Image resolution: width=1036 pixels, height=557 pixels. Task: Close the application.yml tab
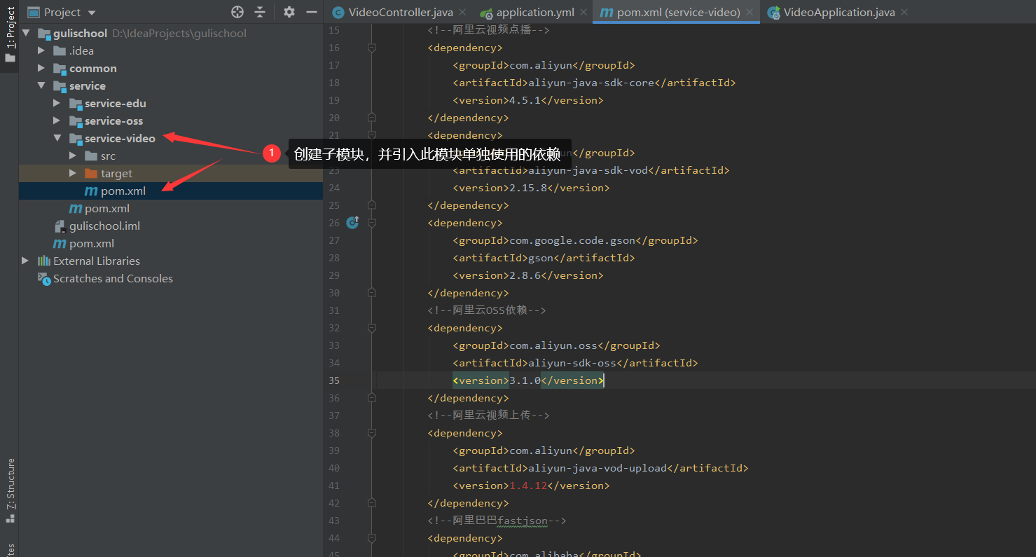584,12
